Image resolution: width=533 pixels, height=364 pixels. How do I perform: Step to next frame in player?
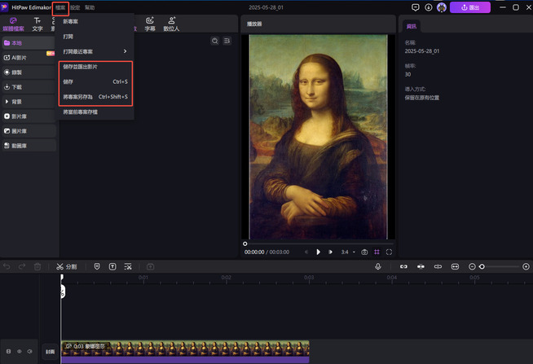pyautogui.click(x=330, y=252)
